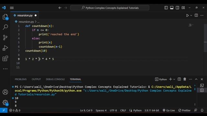The image size is (207, 116).
Task: Open the Source Control view
Action: [x=5, y=37]
